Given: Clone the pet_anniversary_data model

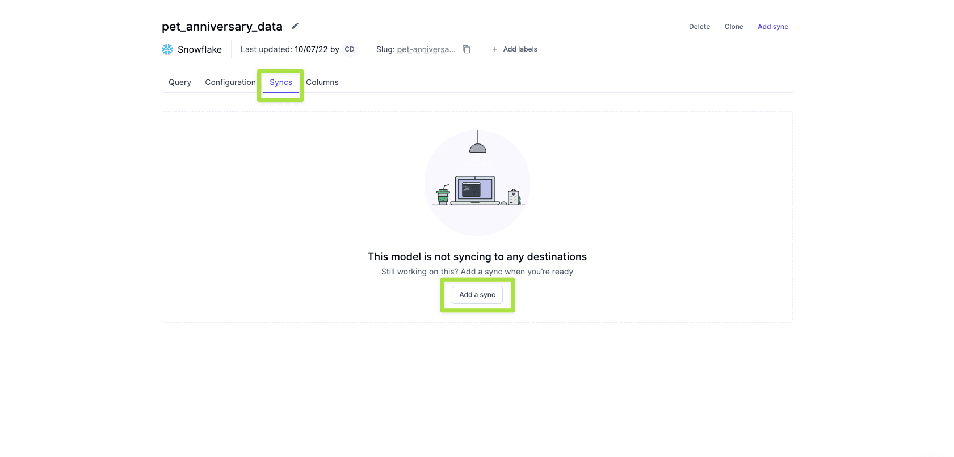Looking at the screenshot, I should point(734,27).
